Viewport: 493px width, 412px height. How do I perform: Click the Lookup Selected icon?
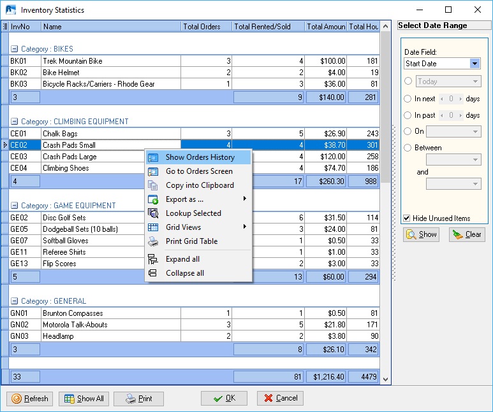[x=153, y=213]
